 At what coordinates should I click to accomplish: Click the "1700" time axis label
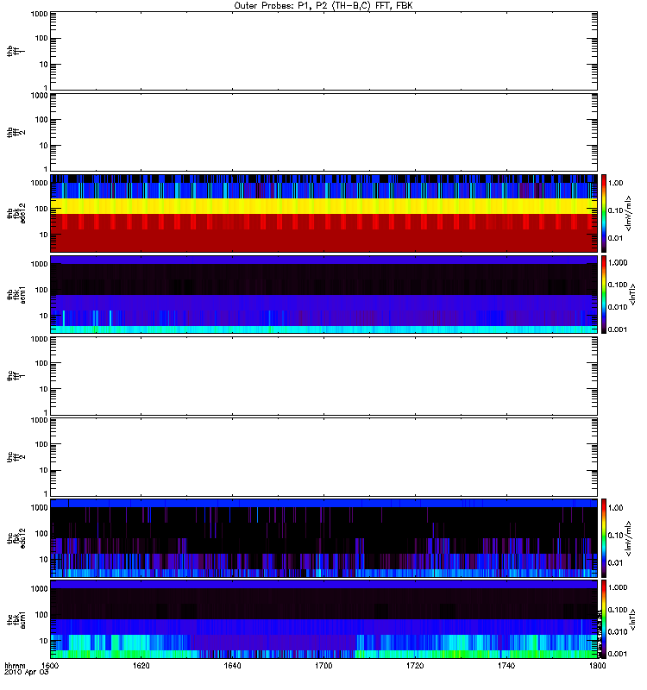coord(323,666)
